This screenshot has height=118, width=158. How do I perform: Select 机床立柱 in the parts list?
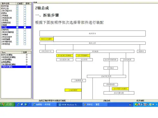tap(5, 8)
